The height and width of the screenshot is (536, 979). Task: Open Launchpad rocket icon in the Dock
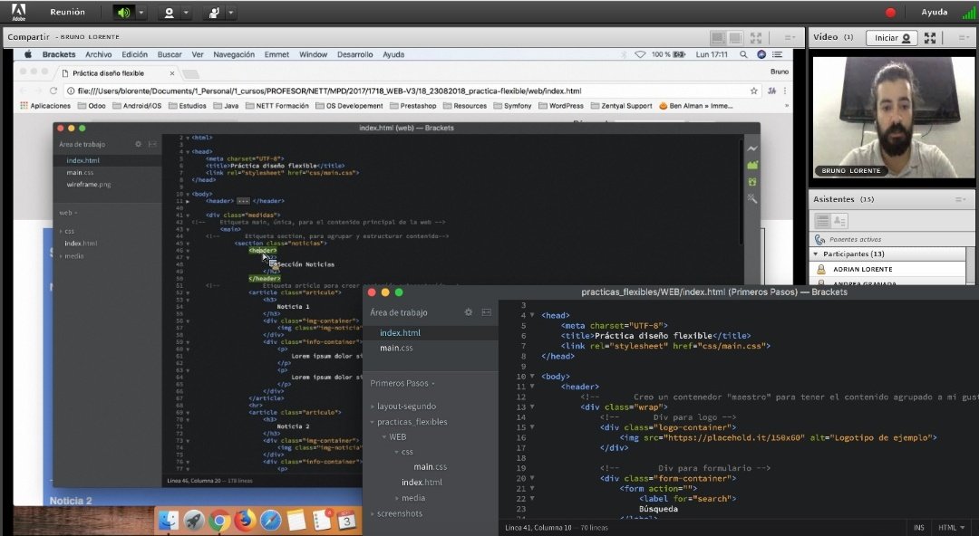pyautogui.click(x=194, y=521)
